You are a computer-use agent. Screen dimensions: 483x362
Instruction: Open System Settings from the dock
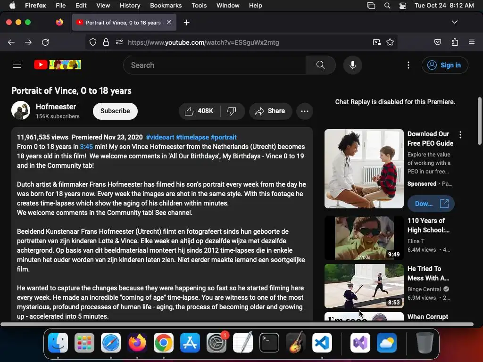click(217, 343)
